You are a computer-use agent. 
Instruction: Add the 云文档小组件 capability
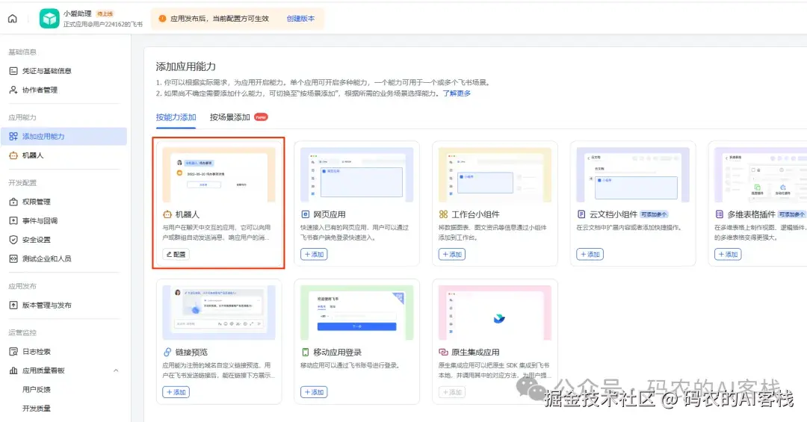click(590, 254)
